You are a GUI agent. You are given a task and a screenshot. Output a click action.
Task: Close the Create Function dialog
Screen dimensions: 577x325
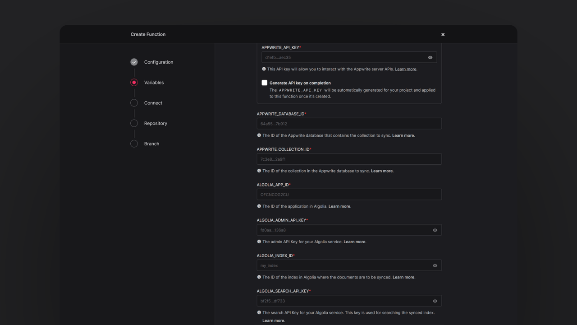443,34
